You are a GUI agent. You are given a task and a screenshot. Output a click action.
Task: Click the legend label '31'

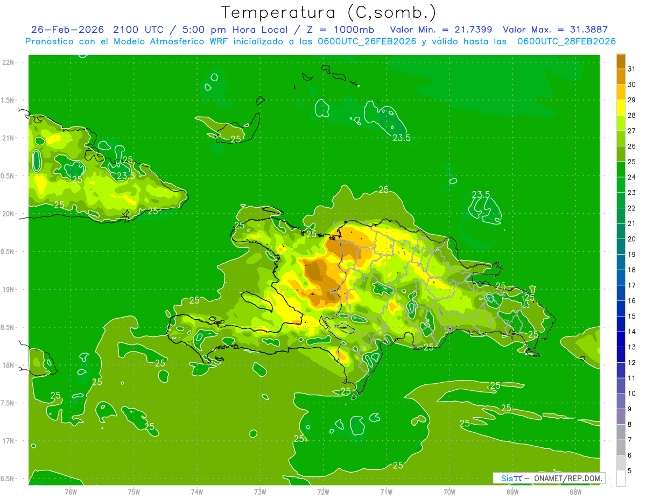tap(632, 69)
